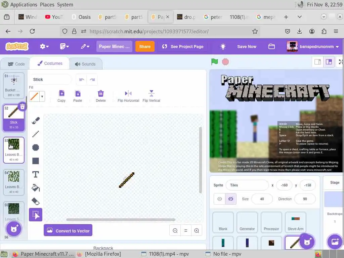Click the green flag to run
The height and width of the screenshot is (258, 344).
[x=215, y=62]
